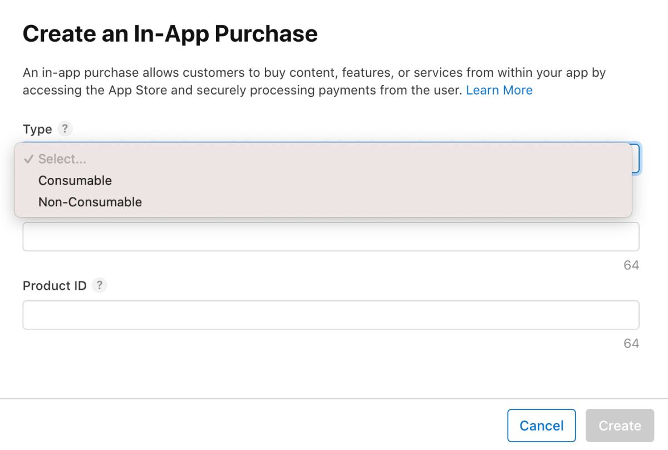Click the Type field label
The image size is (668, 450).
[x=37, y=129]
